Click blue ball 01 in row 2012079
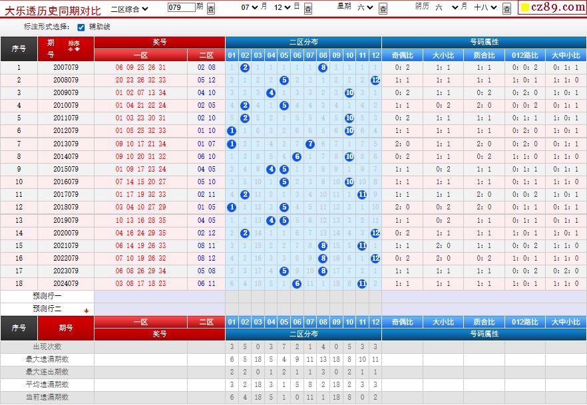Image resolution: width=587 pixels, height=405 pixels. pos(232,131)
